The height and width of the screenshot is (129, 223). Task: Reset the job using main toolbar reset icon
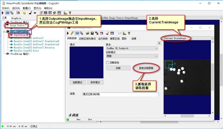tap(18, 13)
